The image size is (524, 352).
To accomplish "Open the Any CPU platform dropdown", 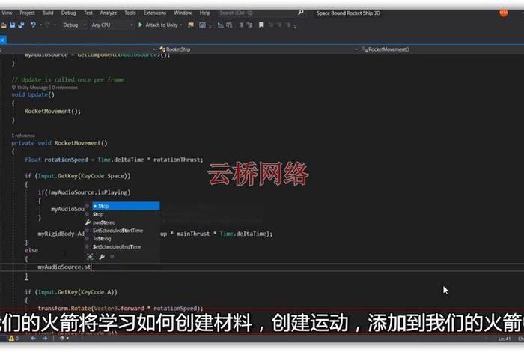I will tap(112, 25).
